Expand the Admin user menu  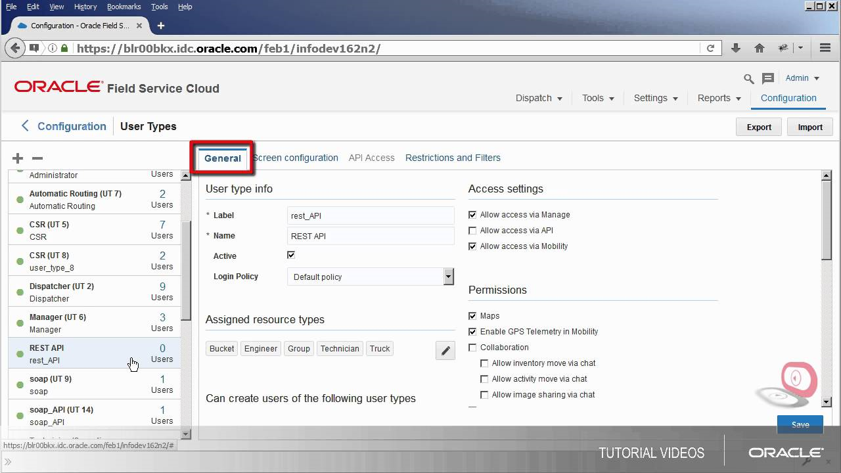[x=802, y=78]
